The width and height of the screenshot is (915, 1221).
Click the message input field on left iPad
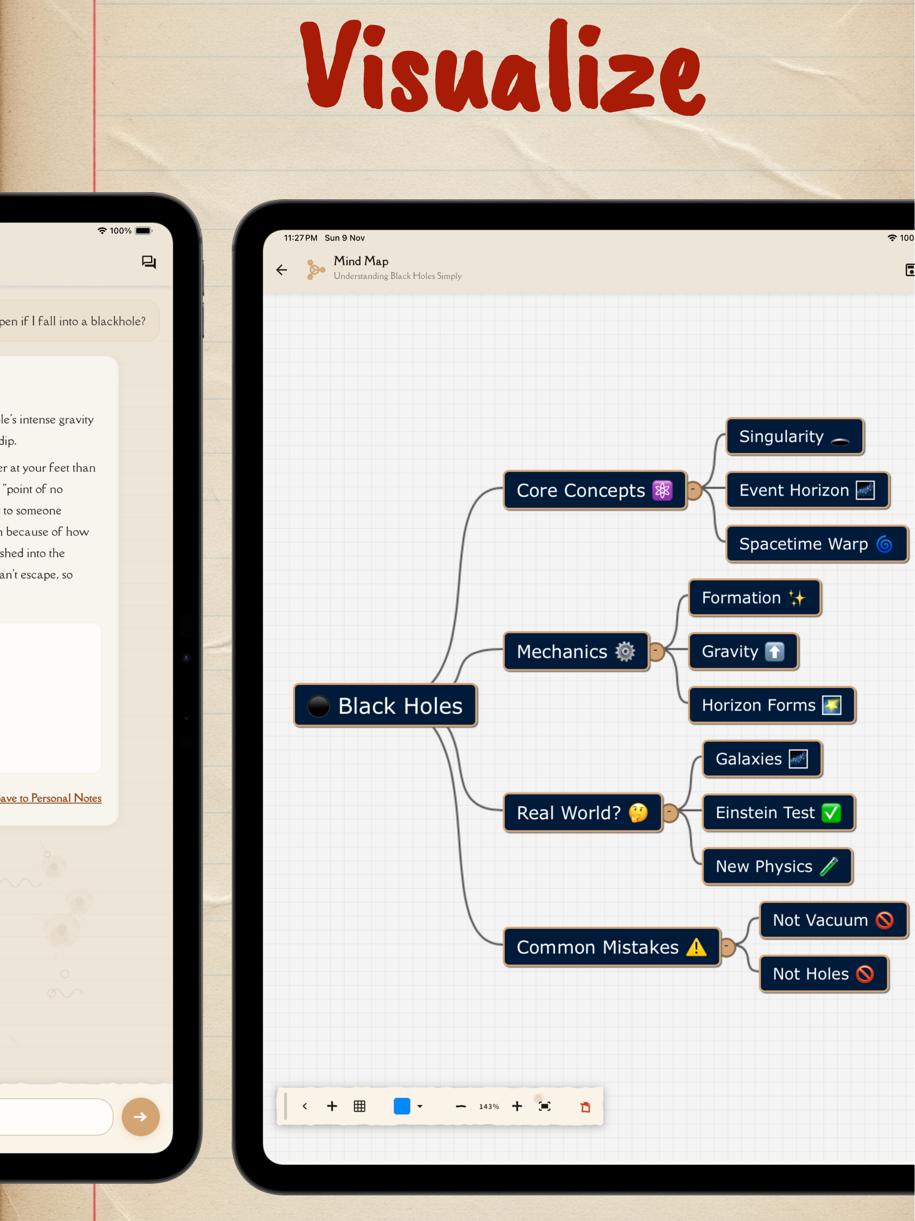pos(55,1116)
